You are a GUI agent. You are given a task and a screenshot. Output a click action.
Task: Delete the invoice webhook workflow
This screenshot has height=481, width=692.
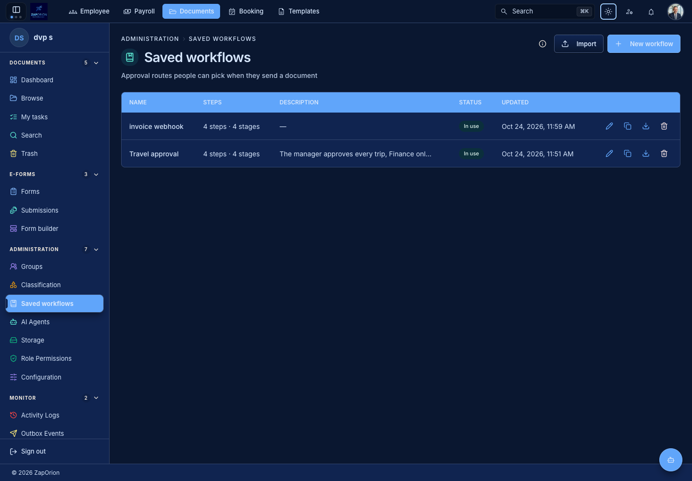(x=664, y=126)
